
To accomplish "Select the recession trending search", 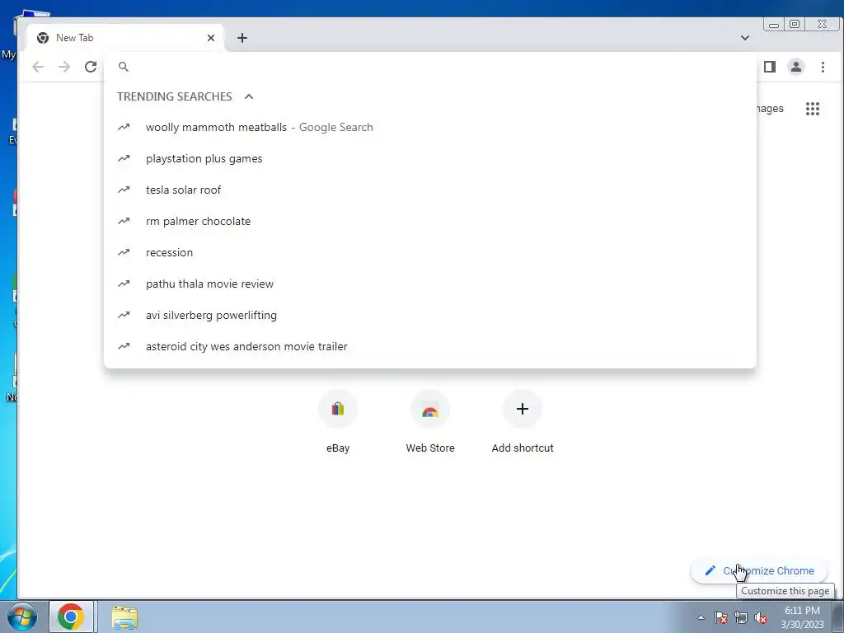I will pyautogui.click(x=430, y=252).
